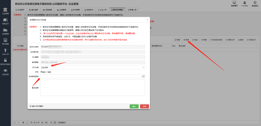
Task: Open 从业人员 person icon in sidebar
Action: point(5,50)
